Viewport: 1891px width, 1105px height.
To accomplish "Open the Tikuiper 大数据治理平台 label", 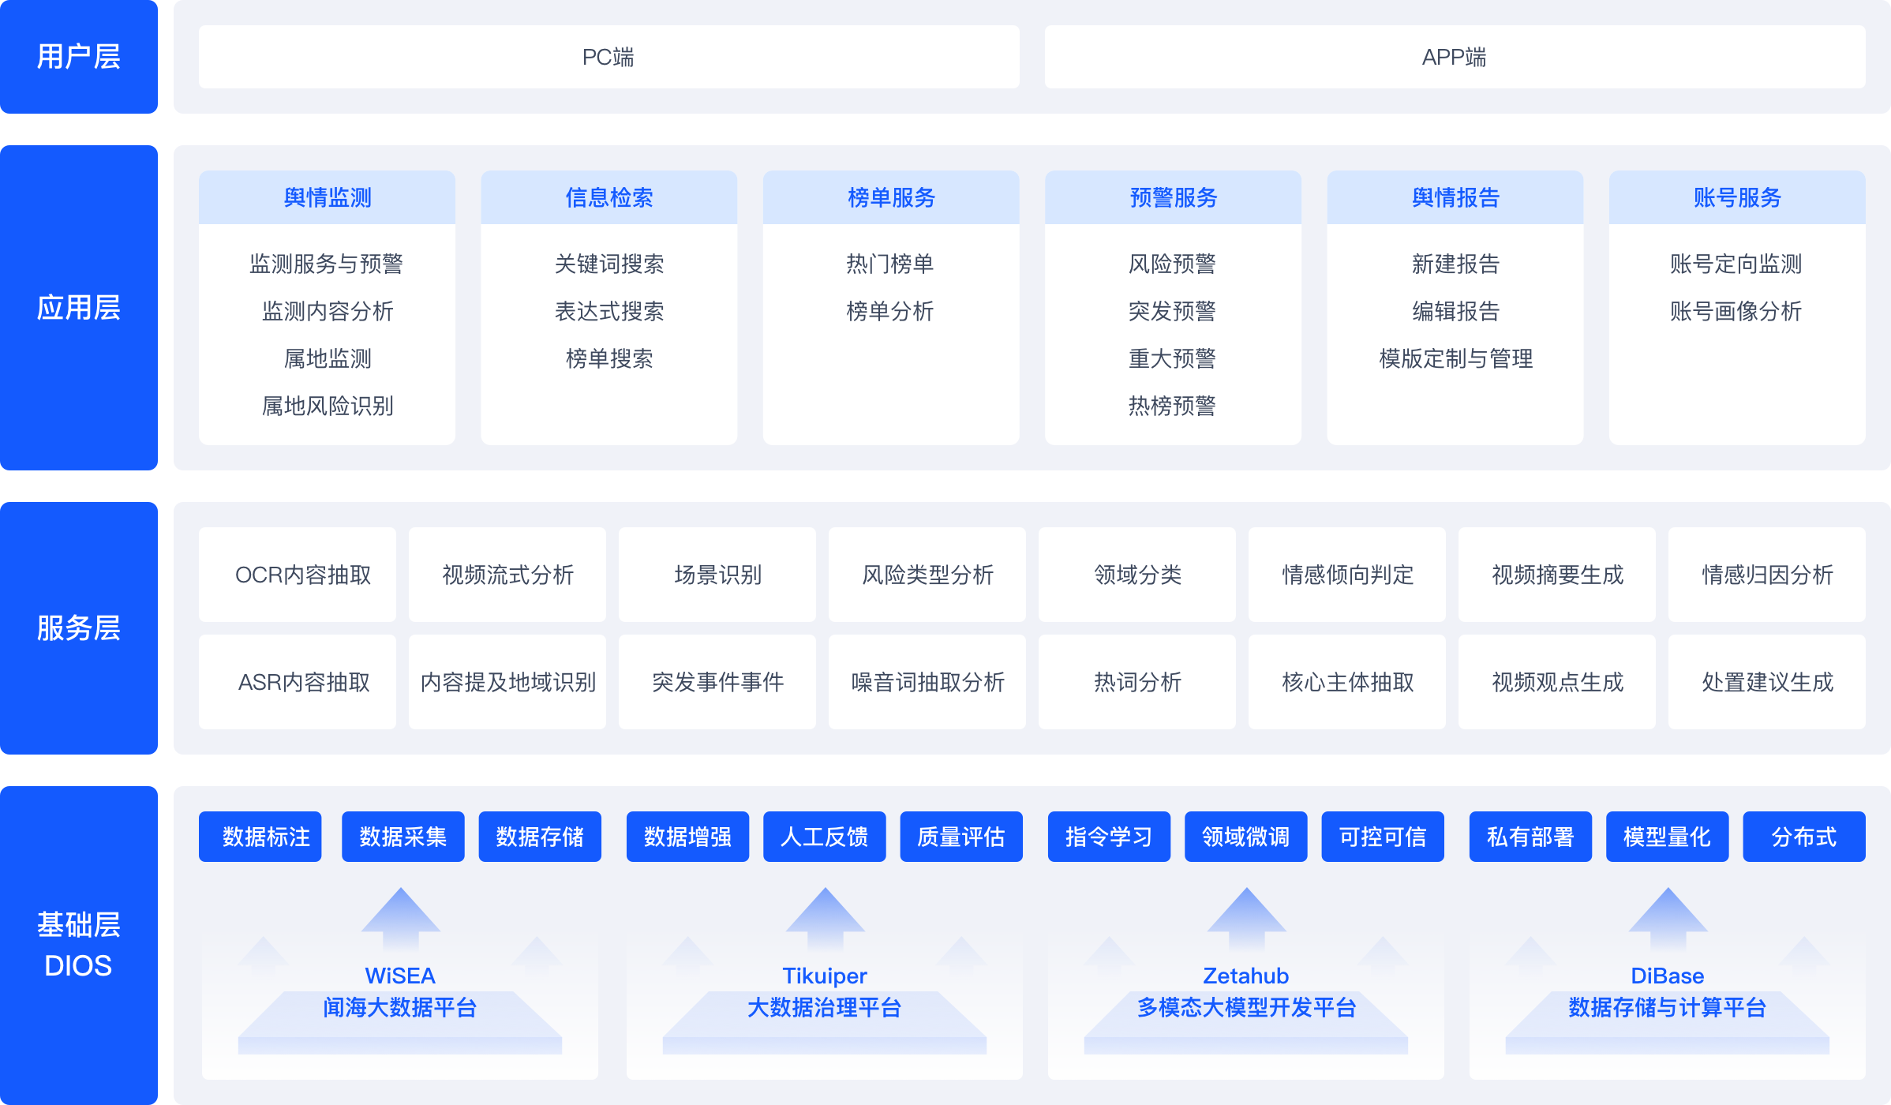I will point(825,992).
